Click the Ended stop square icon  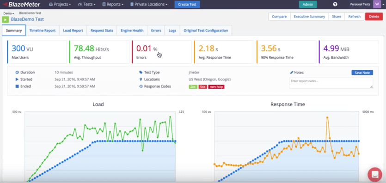(x=17, y=86)
